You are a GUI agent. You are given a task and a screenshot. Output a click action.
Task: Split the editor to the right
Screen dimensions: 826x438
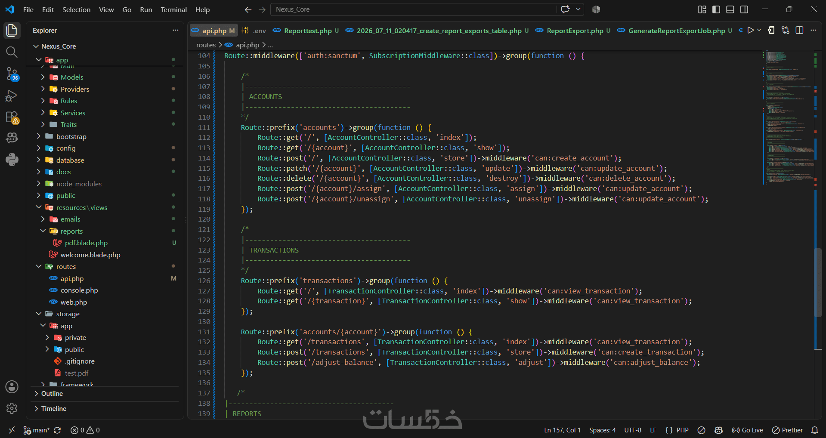(800, 30)
